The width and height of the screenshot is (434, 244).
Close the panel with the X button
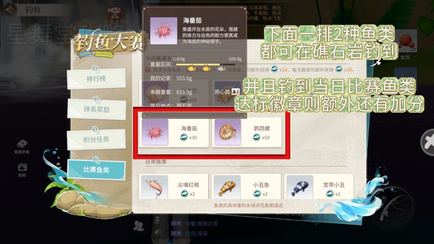tap(427, 142)
